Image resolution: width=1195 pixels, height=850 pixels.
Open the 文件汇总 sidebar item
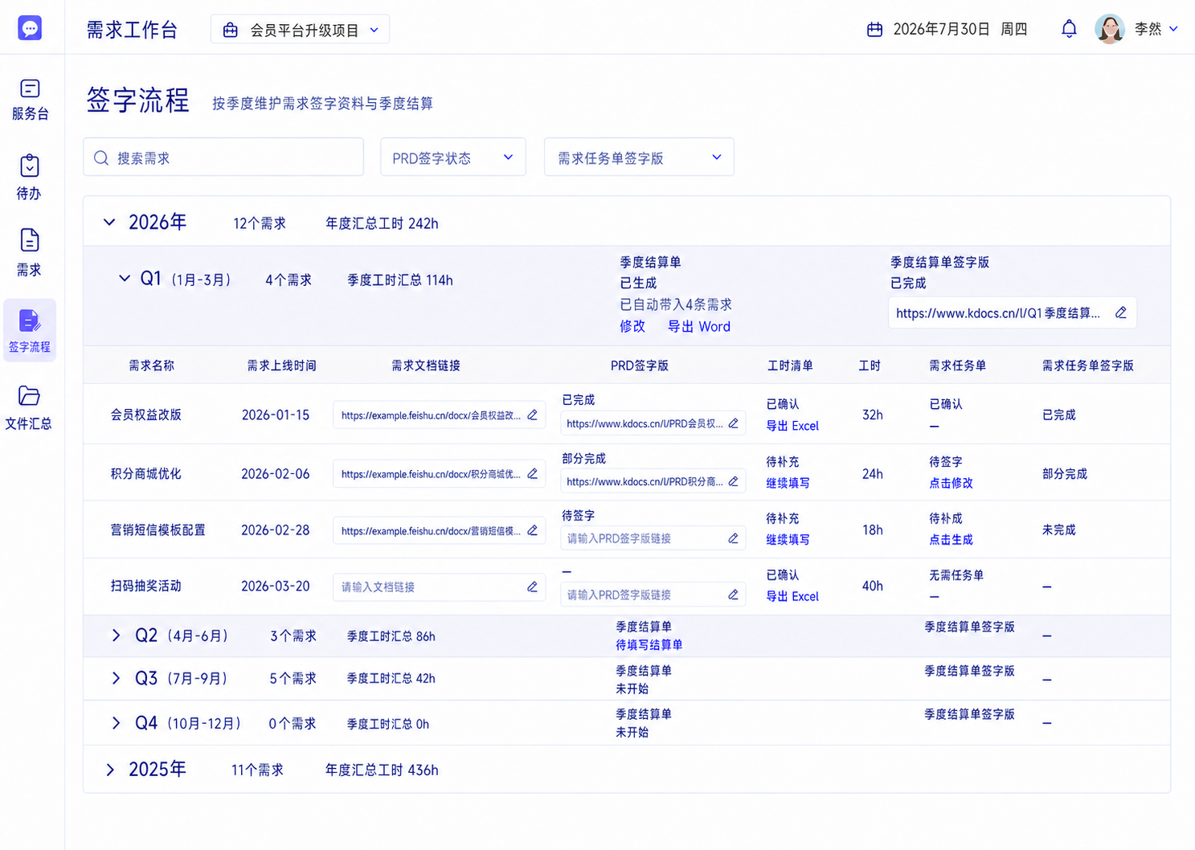click(30, 407)
